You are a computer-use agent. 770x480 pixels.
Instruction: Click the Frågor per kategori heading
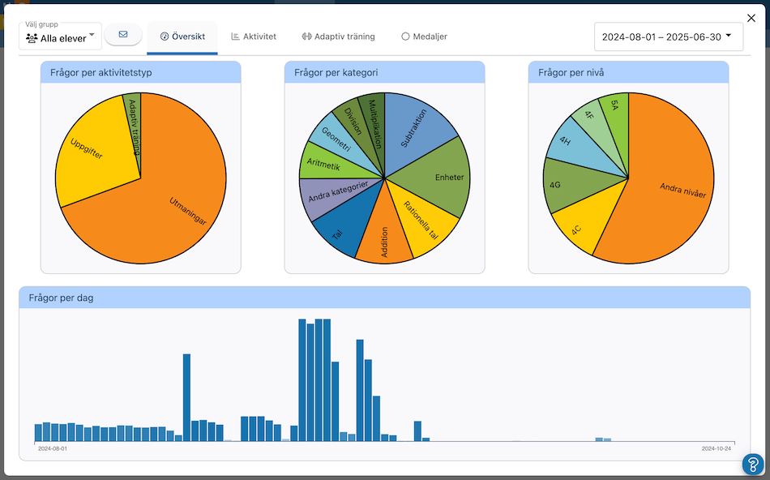pyautogui.click(x=336, y=73)
